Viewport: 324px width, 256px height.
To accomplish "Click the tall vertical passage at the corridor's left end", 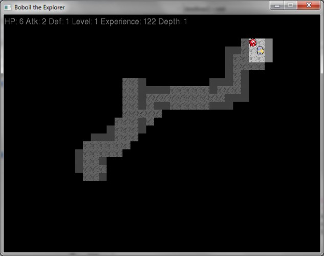I will pos(130,98).
